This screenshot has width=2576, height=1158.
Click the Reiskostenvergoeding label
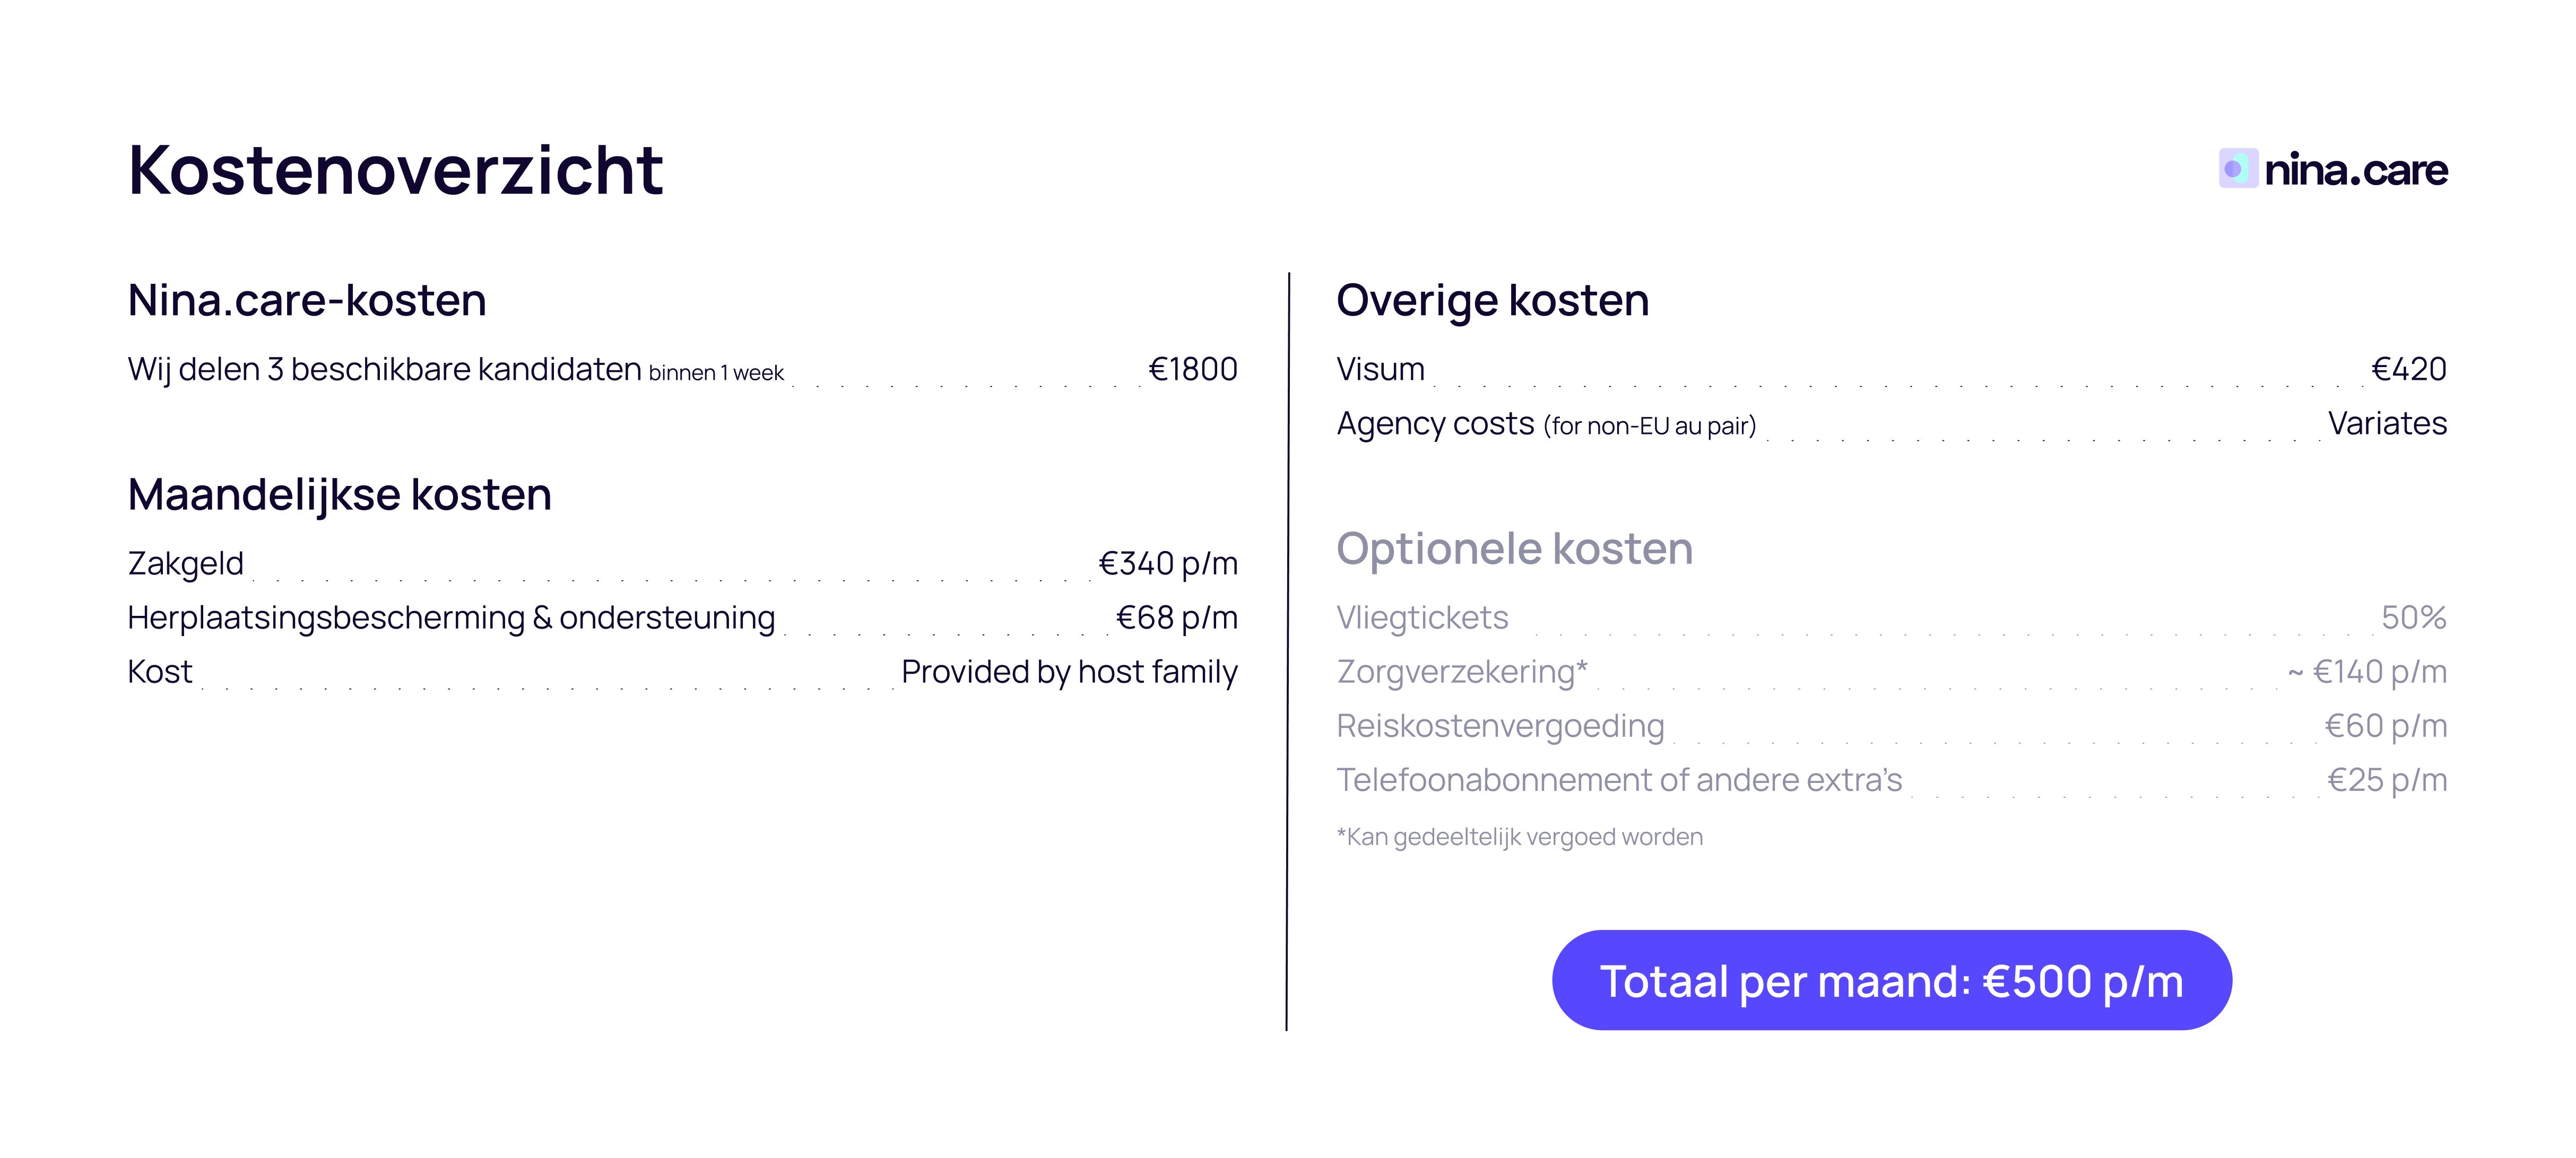1500,725
